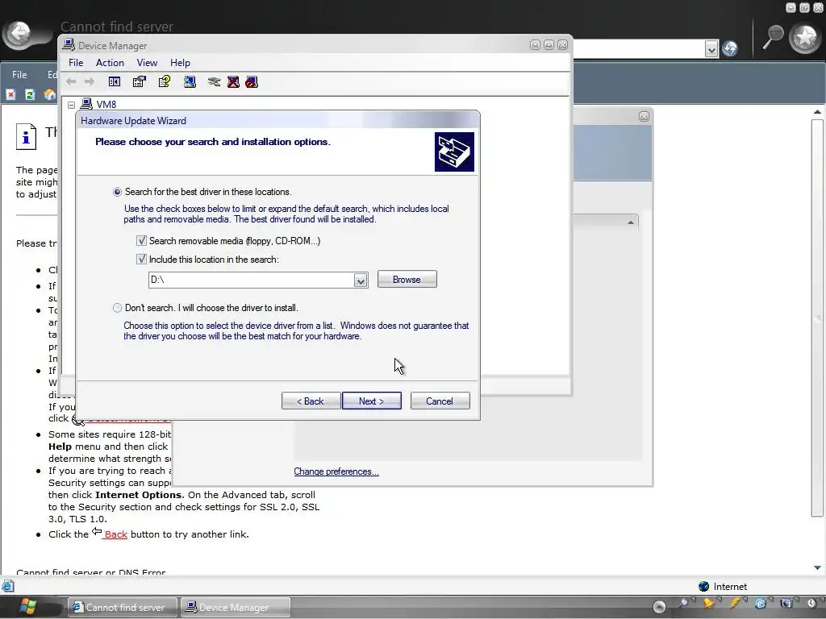Close the background dialog behind Device Manager
The width and height of the screenshot is (826, 619).
point(644,117)
